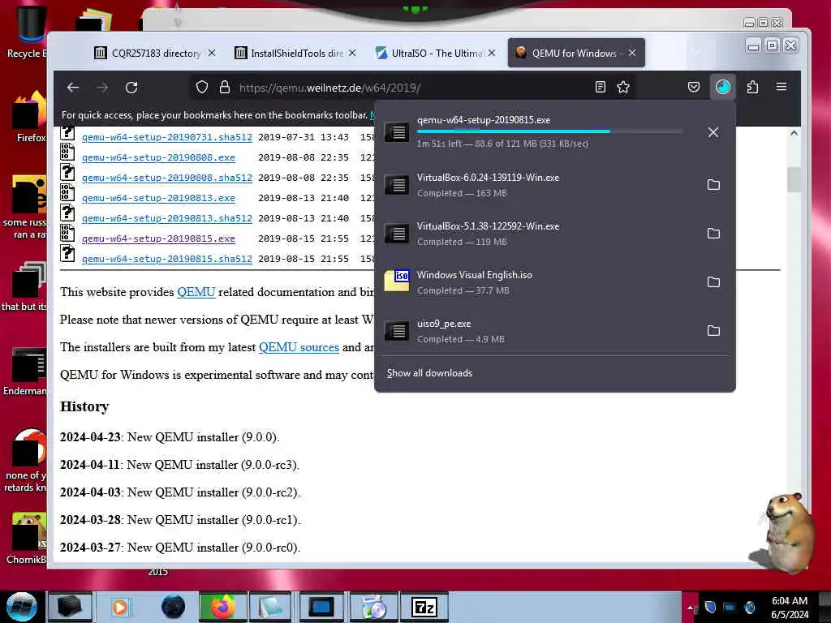The image size is (831, 623).
Task: Select the Enderman desktop icon
Action: coord(27,372)
